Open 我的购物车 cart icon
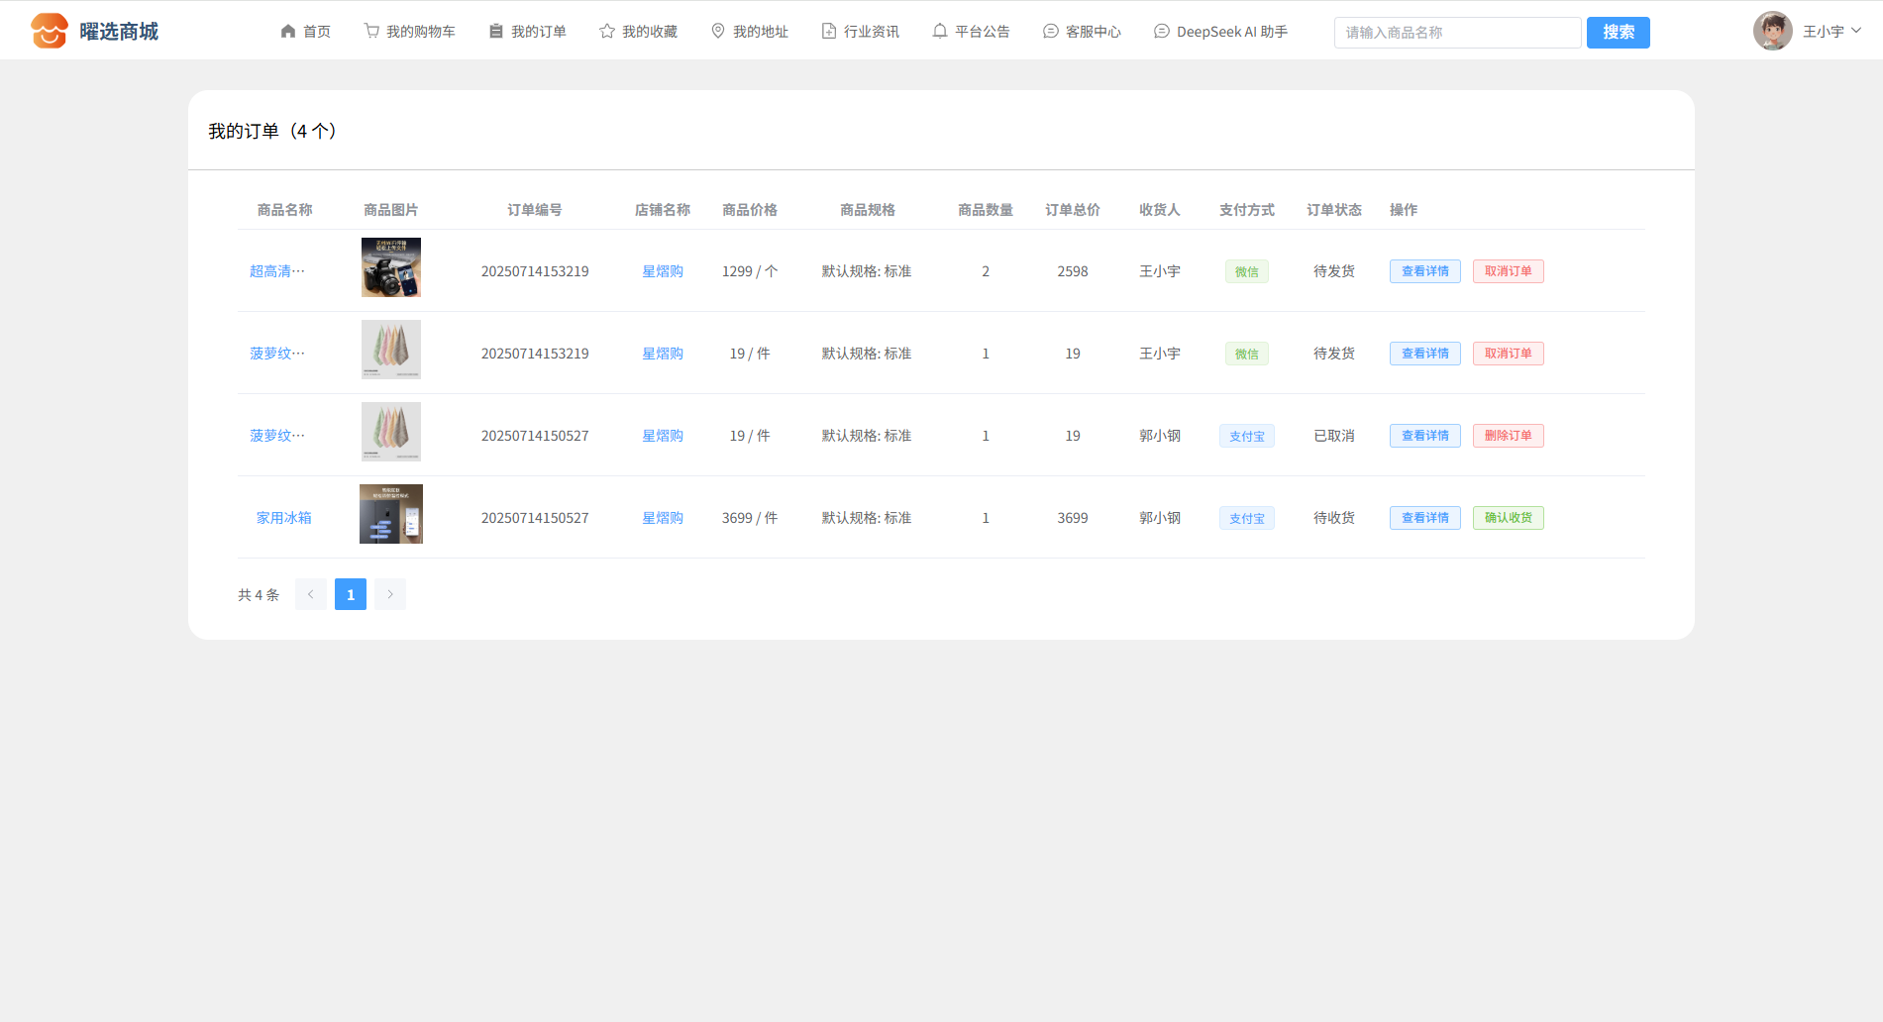The height and width of the screenshot is (1022, 1883). click(x=371, y=32)
